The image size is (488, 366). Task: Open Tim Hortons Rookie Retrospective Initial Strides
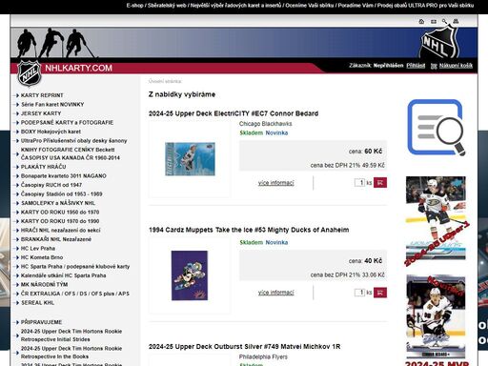pyautogui.click(x=71, y=335)
